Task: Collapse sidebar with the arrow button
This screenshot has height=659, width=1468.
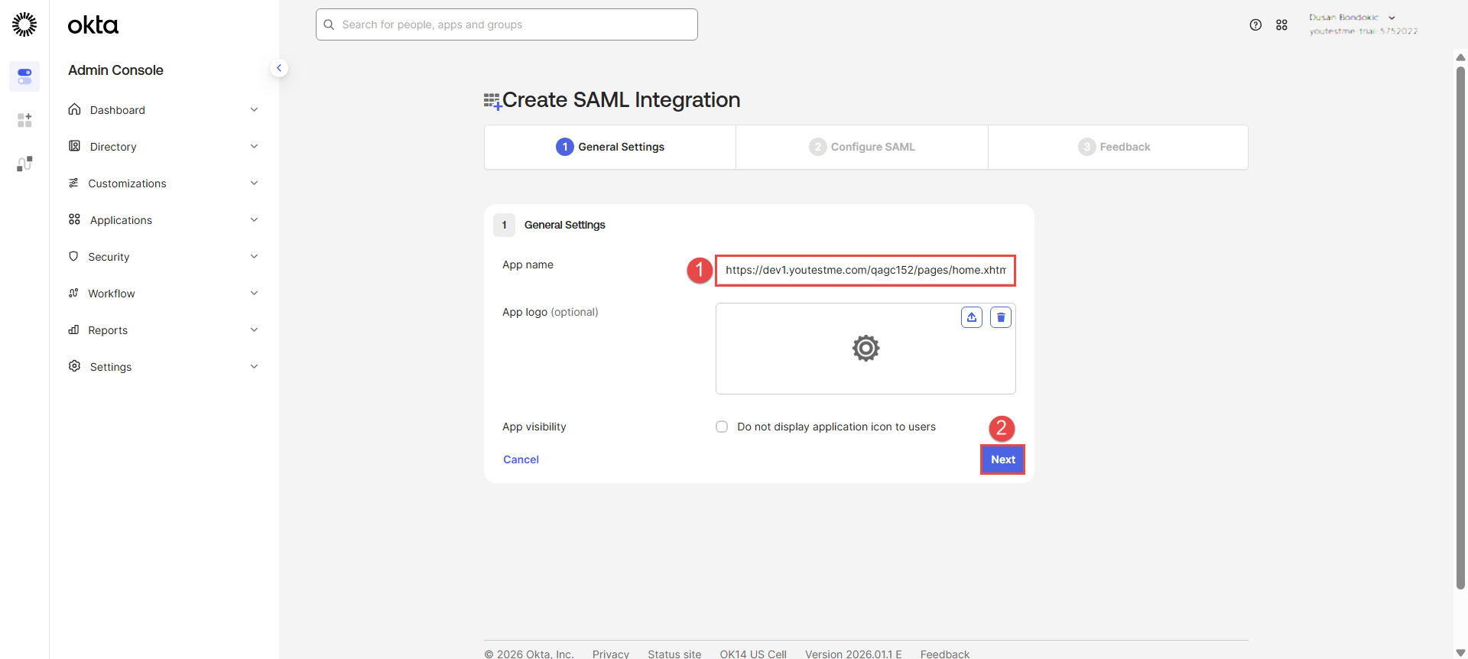Action: (x=279, y=68)
